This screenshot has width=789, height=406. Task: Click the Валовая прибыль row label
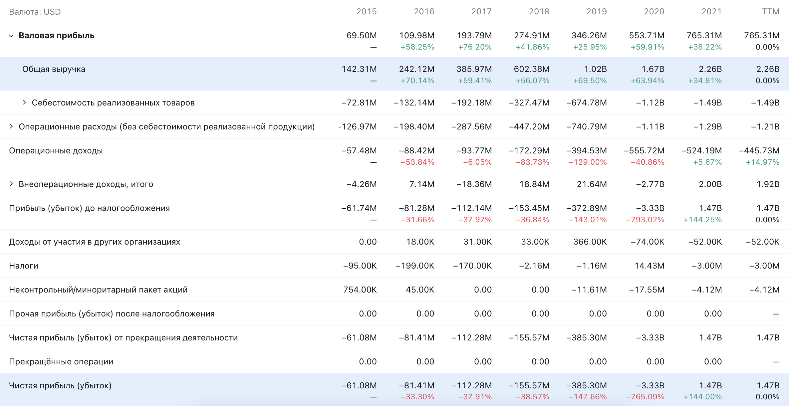57,36
